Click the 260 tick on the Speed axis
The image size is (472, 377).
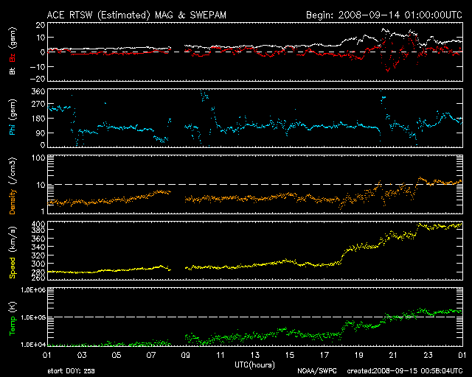(x=38, y=278)
